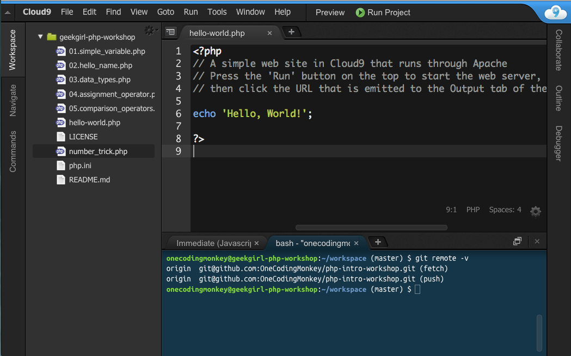Add a new console tab
Viewport: 571px width, 356px height.
click(378, 242)
